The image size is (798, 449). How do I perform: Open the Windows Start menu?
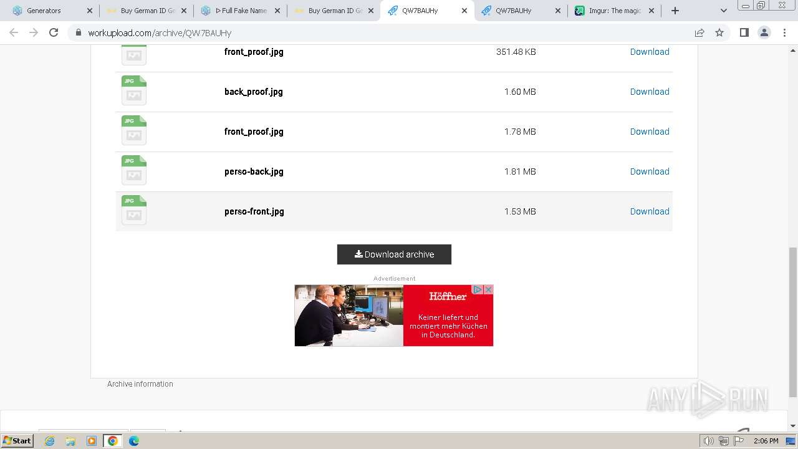point(17,440)
